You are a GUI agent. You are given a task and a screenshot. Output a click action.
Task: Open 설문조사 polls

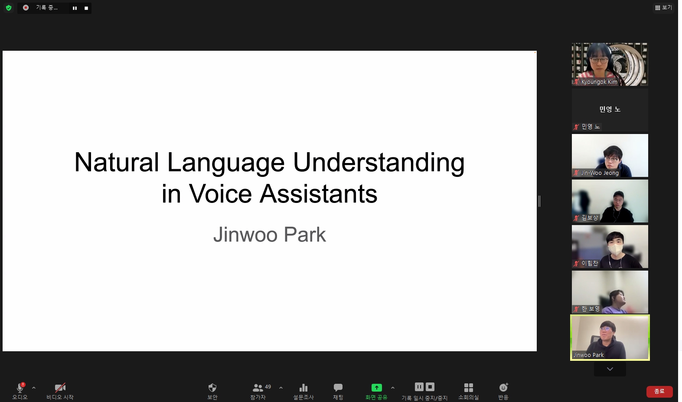[303, 391]
